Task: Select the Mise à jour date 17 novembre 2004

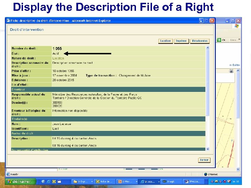Action: click(x=65, y=75)
